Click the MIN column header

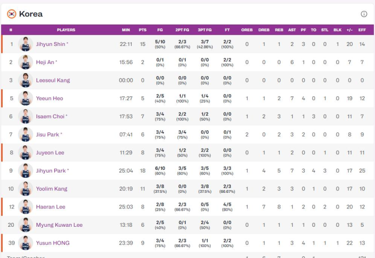126,30
